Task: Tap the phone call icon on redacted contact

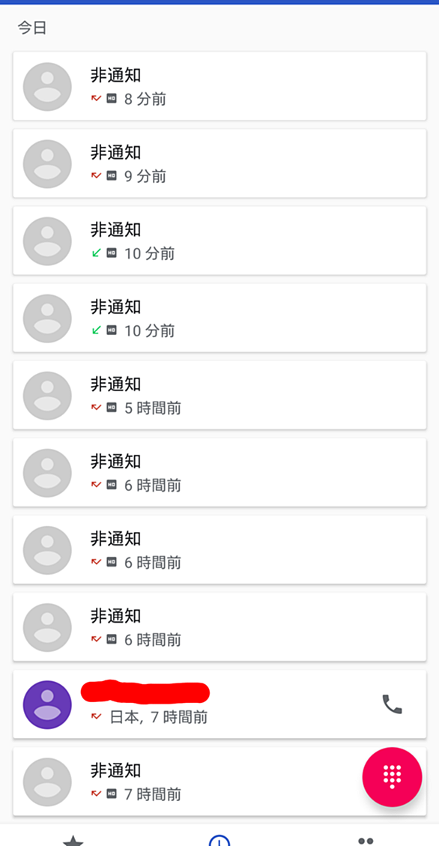Action: (392, 704)
